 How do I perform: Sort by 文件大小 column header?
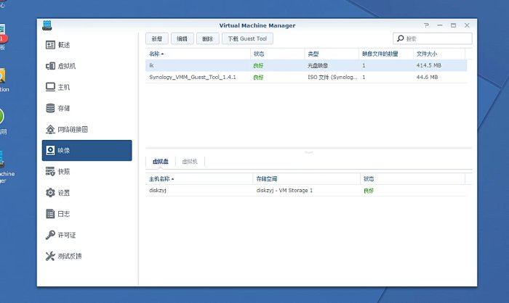click(x=439, y=54)
